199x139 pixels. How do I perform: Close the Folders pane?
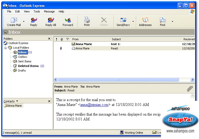tap(49, 39)
